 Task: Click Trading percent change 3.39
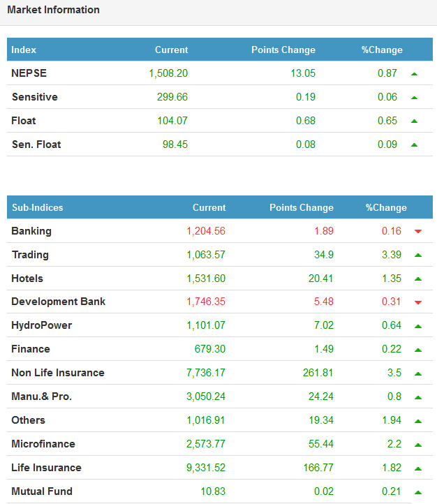coord(392,255)
